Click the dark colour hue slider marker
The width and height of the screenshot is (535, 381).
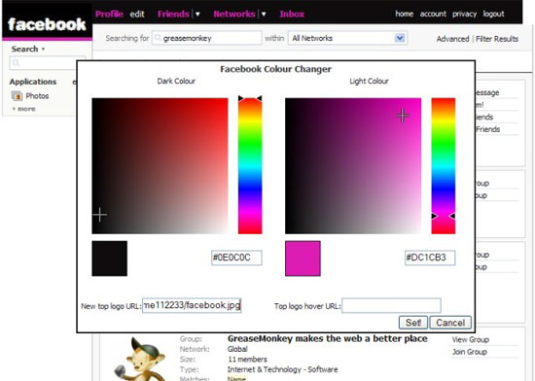pyautogui.click(x=250, y=98)
